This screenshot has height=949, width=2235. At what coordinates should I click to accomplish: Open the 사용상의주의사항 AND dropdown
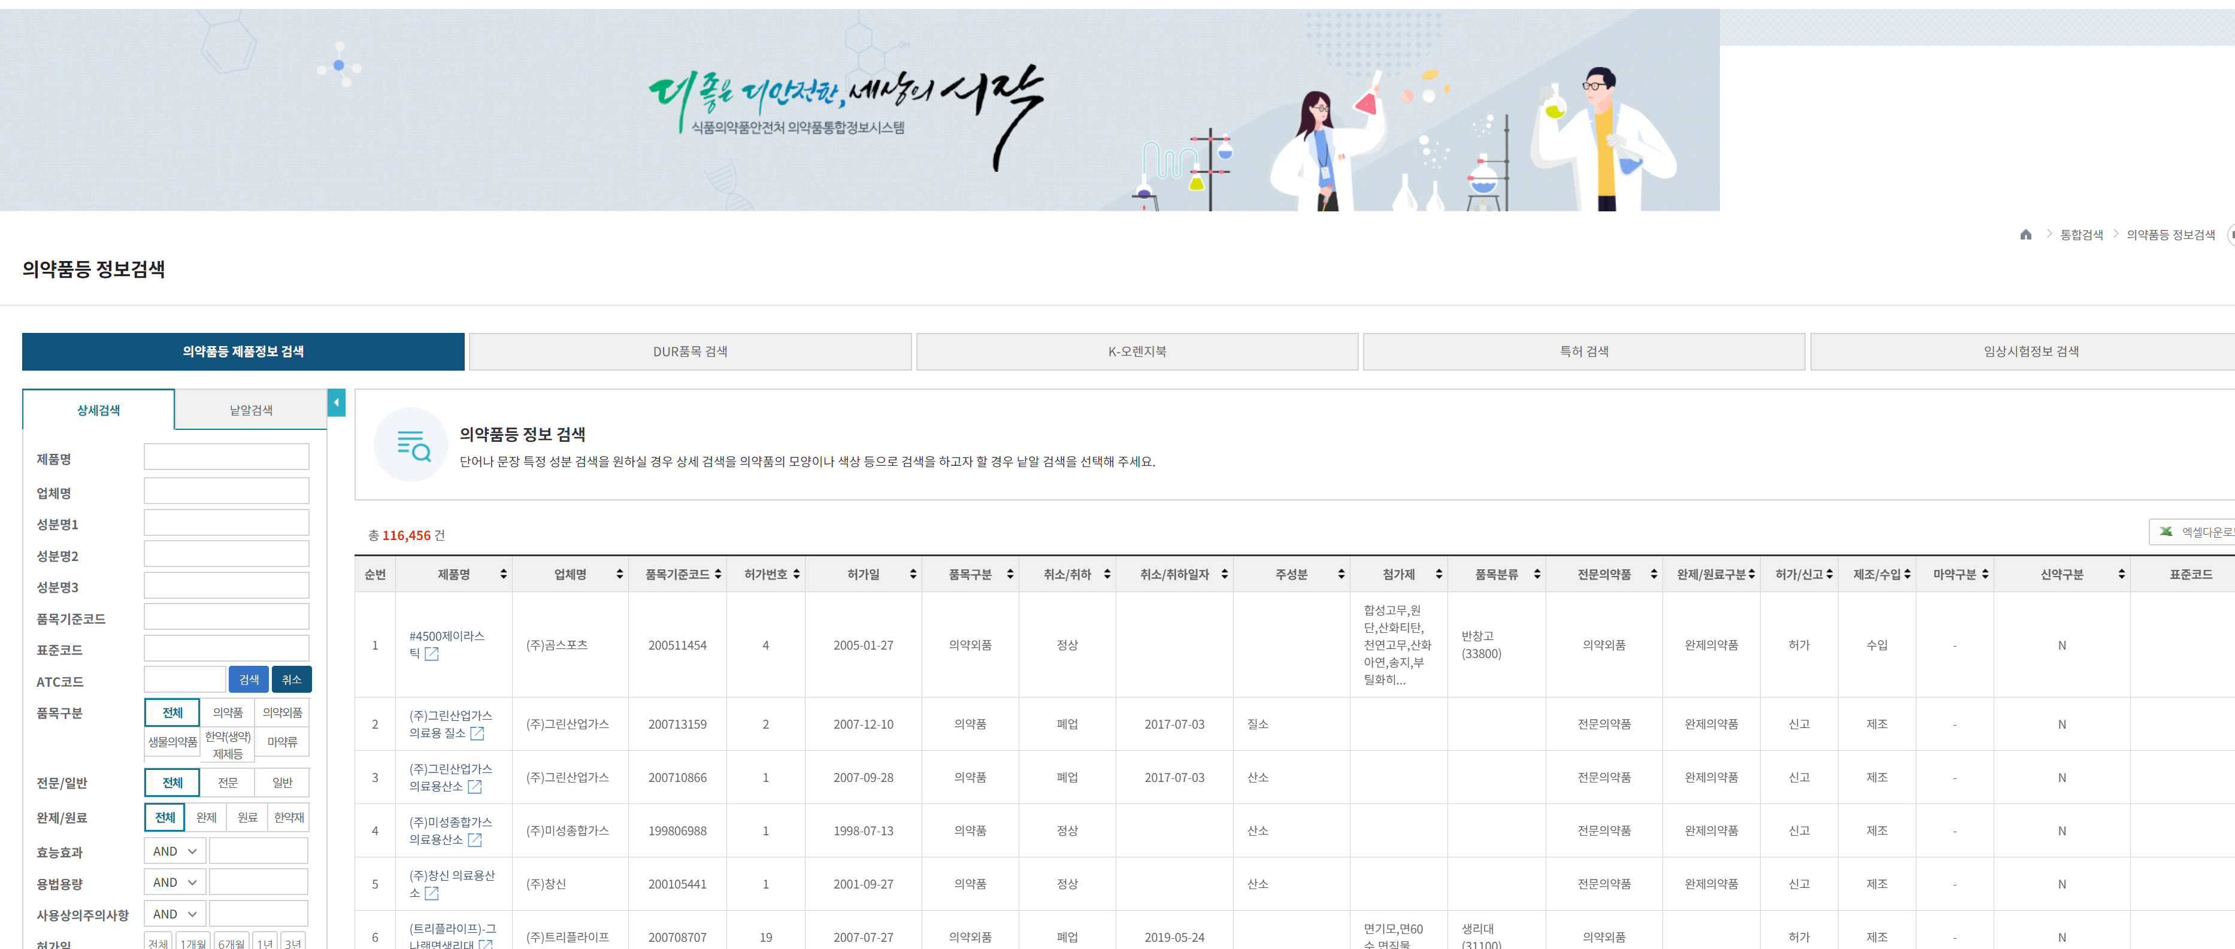pos(174,914)
